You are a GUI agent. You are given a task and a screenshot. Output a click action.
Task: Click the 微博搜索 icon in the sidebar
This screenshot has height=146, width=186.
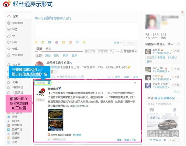click(8, 125)
